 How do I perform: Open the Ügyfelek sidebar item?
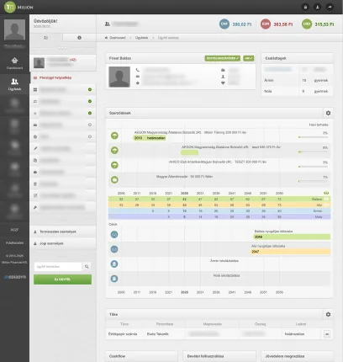pos(14,84)
